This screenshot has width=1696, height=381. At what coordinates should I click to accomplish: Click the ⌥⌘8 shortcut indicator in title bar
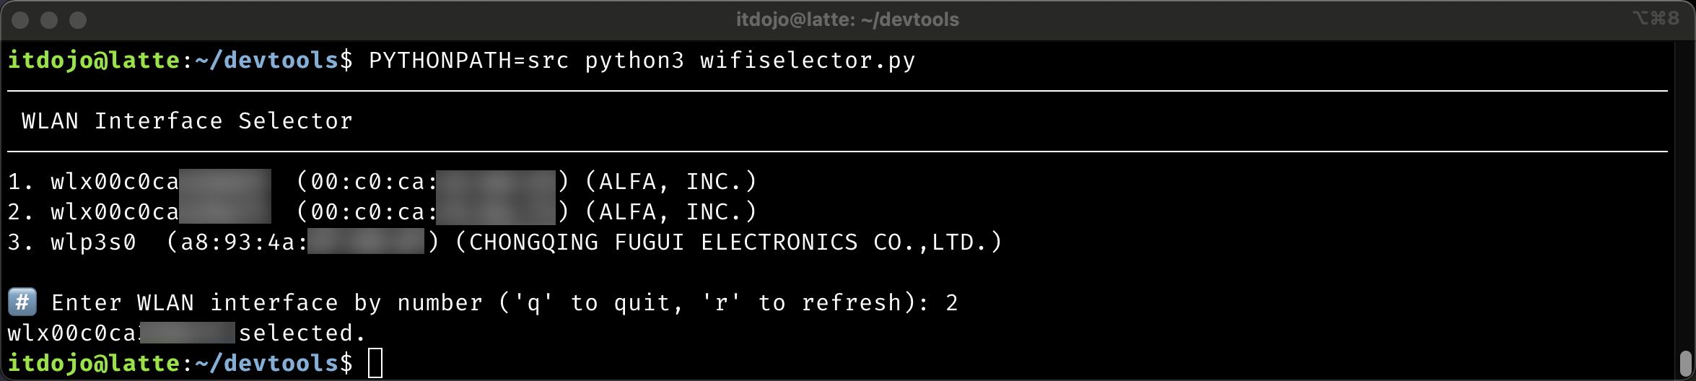pyautogui.click(x=1656, y=18)
